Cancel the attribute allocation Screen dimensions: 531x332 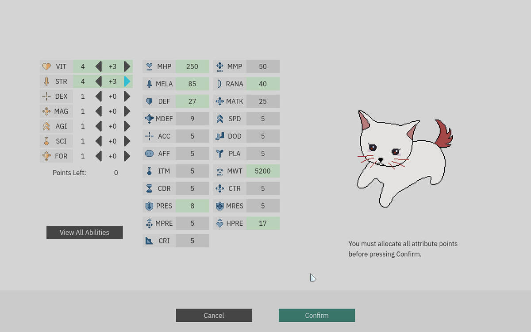click(x=214, y=315)
